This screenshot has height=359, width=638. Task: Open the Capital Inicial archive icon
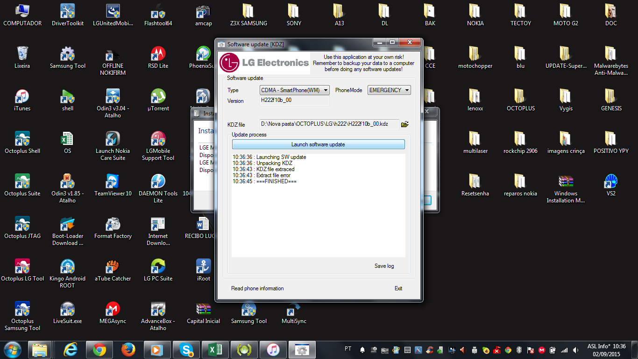203,313
